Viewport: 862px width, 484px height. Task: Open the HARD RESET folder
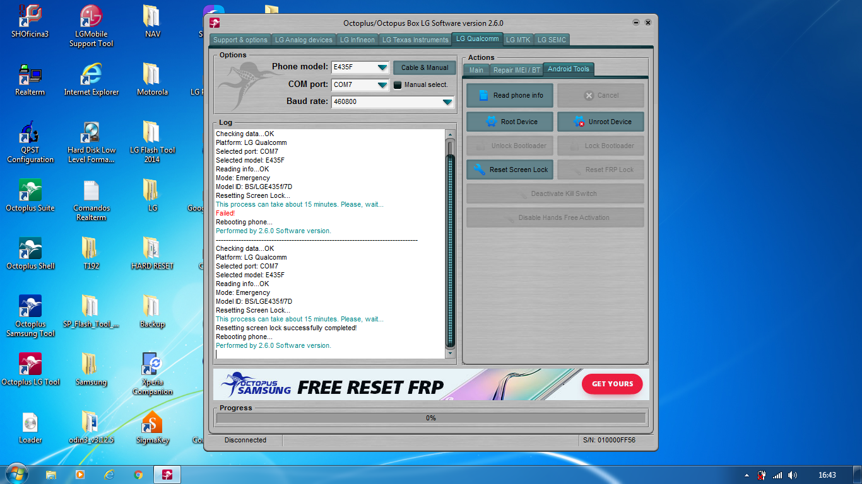[x=152, y=253]
